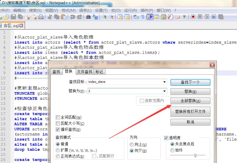Click the Print toolbar icon

[41, 17]
